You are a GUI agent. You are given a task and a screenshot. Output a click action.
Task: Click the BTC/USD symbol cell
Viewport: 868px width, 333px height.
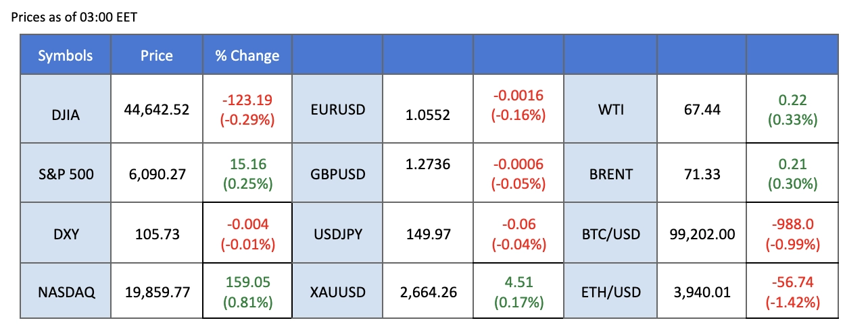click(x=610, y=234)
